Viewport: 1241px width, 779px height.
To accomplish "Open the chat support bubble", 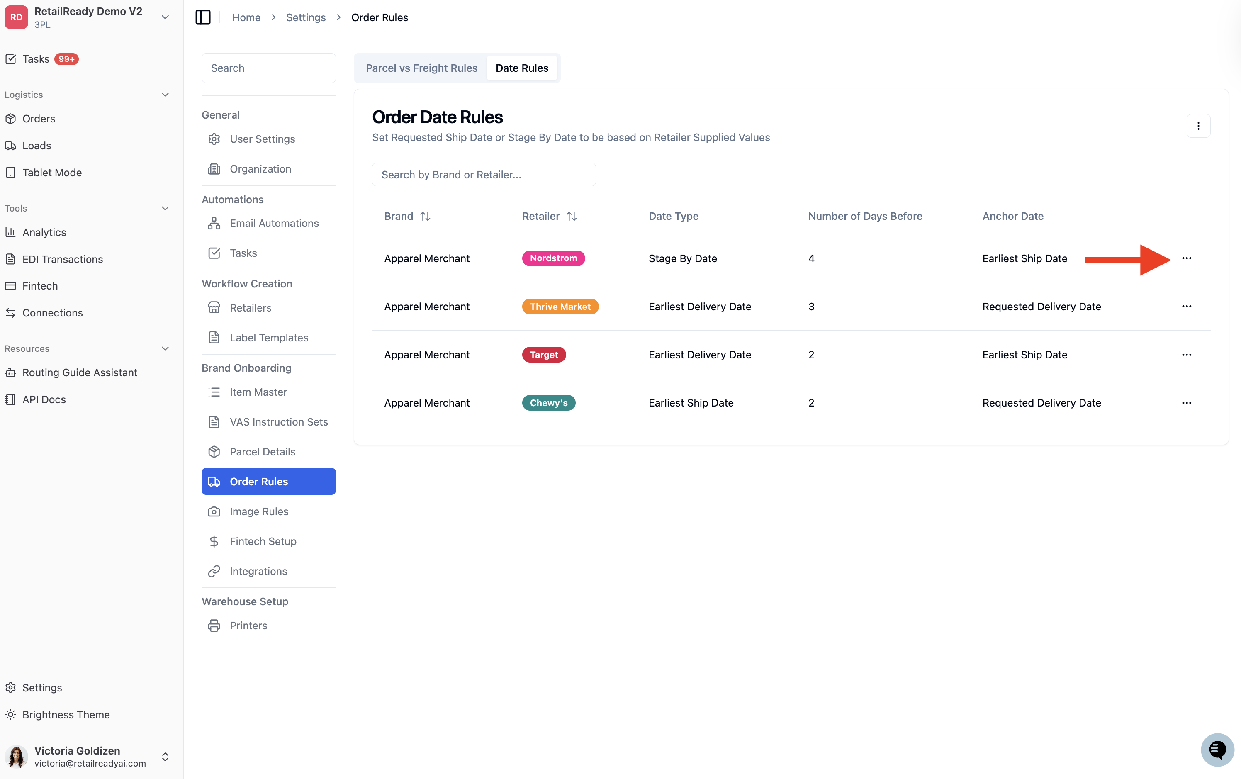I will click(1217, 750).
